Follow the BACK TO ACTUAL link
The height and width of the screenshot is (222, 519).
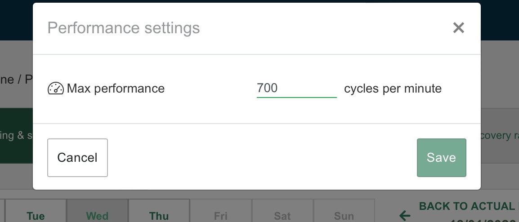point(469,206)
